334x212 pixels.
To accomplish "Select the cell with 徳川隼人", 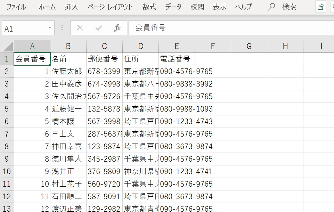I will pyautogui.click(x=68, y=159).
